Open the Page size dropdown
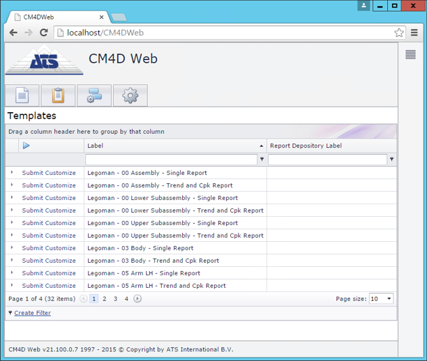 point(389,299)
